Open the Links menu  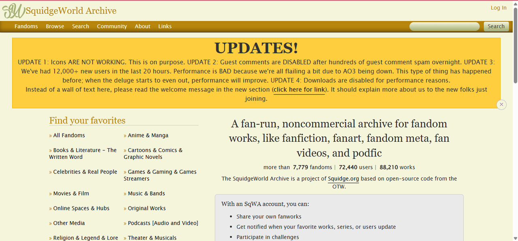(165, 26)
